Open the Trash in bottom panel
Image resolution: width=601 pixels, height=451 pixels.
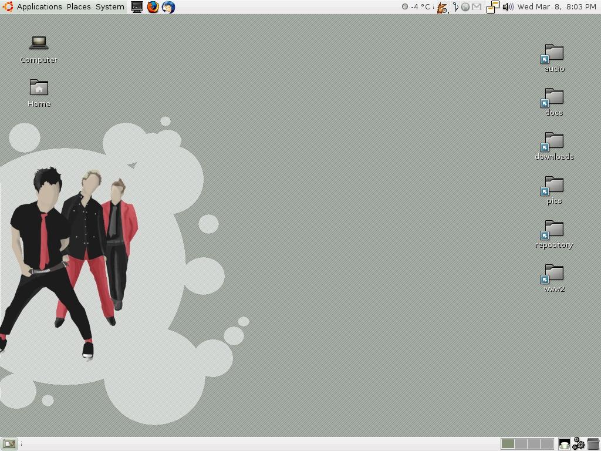(x=593, y=444)
